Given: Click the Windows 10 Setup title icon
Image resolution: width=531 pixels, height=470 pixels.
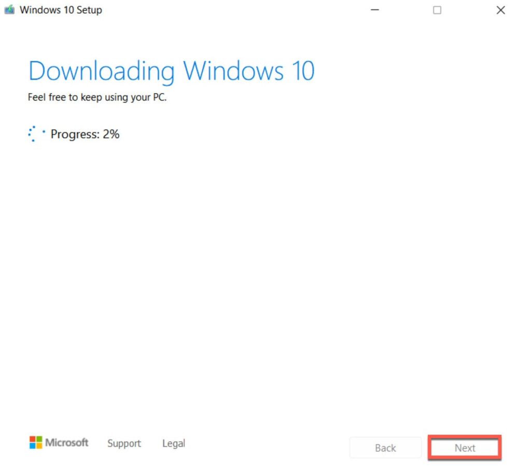Looking at the screenshot, I should [9, 9].
